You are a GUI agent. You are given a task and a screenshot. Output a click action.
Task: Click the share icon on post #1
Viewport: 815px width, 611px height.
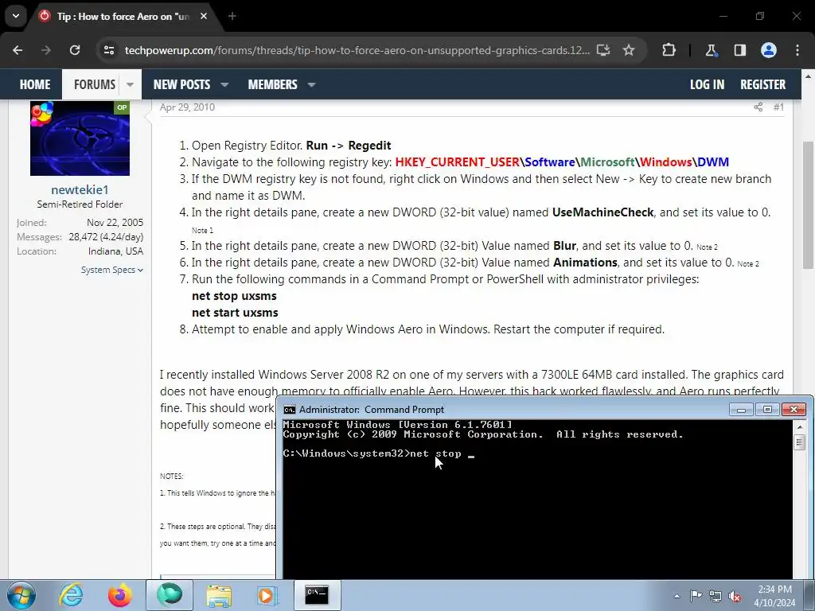[758, 107]
